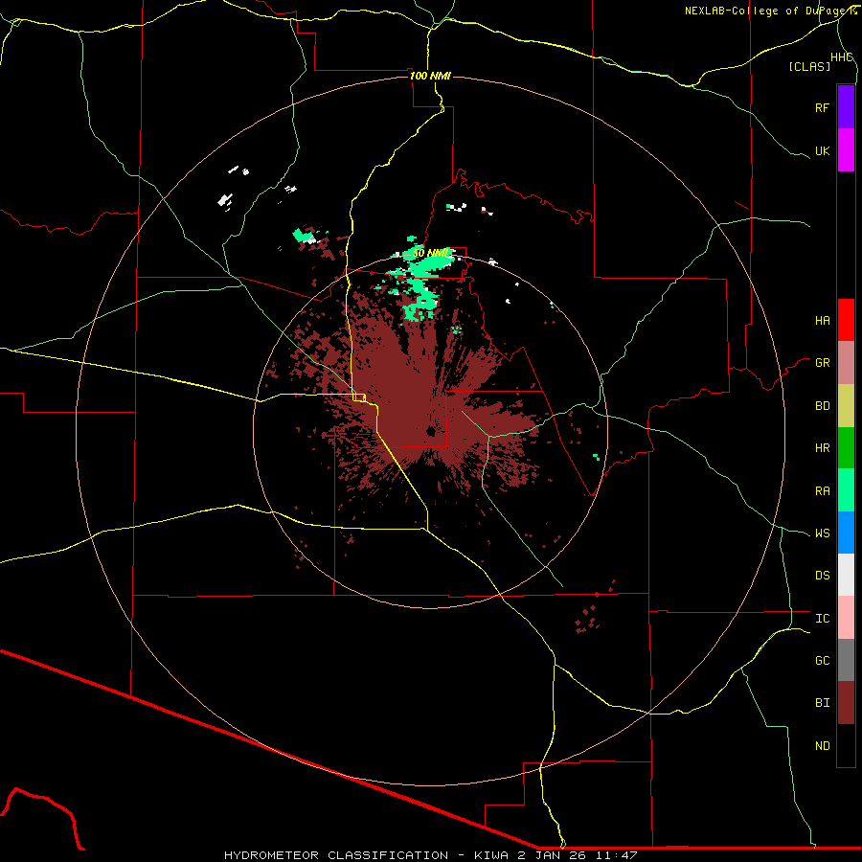
Task: Click the dark green HR swatch
Action: click(846, 448)
